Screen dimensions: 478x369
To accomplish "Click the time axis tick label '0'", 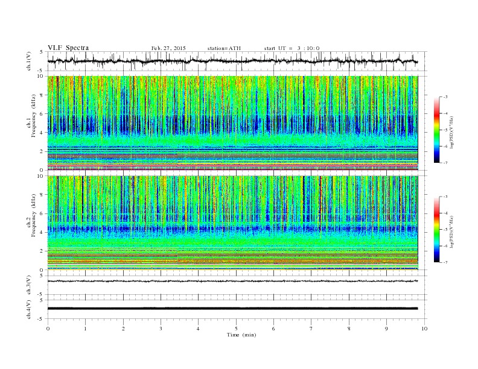I will (48, 329).
